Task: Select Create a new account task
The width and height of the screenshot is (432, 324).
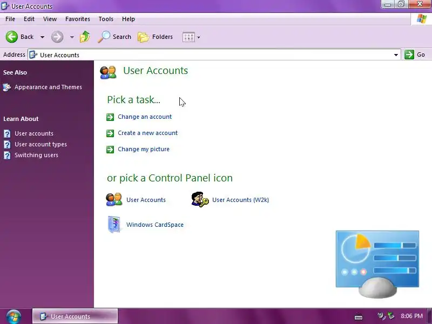Action: point(147,133)
